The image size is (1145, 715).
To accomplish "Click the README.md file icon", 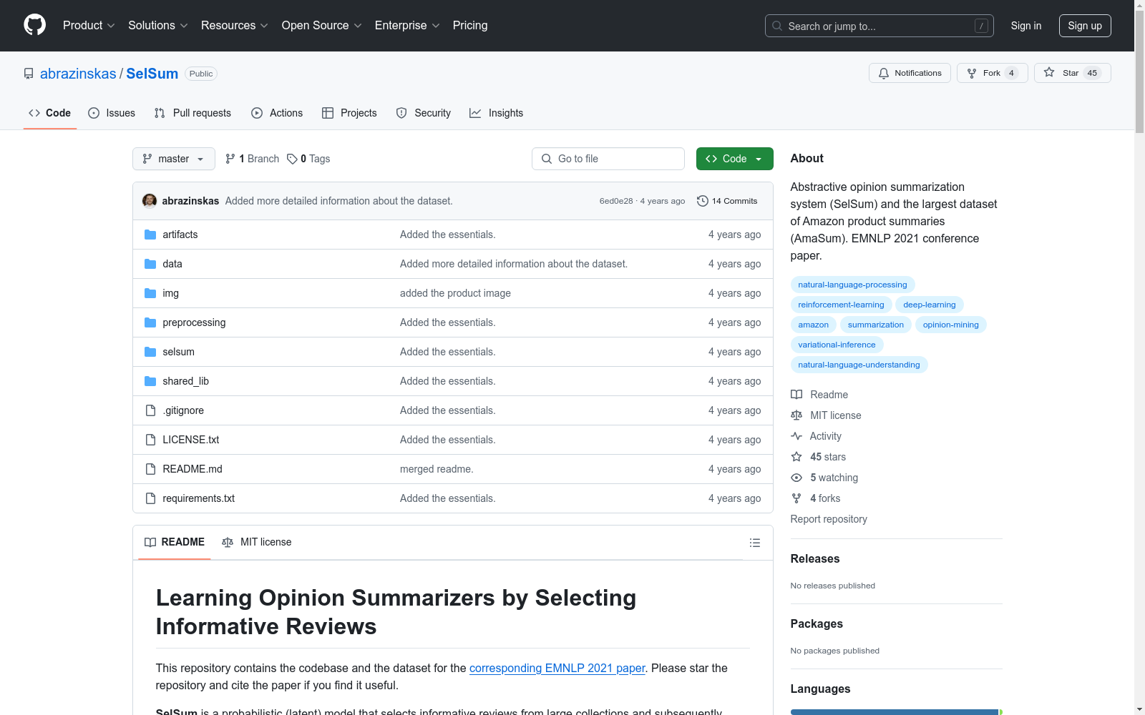I will (x=150, y=469).
